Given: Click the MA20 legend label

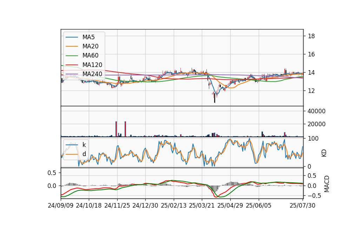Looking at the screenshot, I should point(90,46).
